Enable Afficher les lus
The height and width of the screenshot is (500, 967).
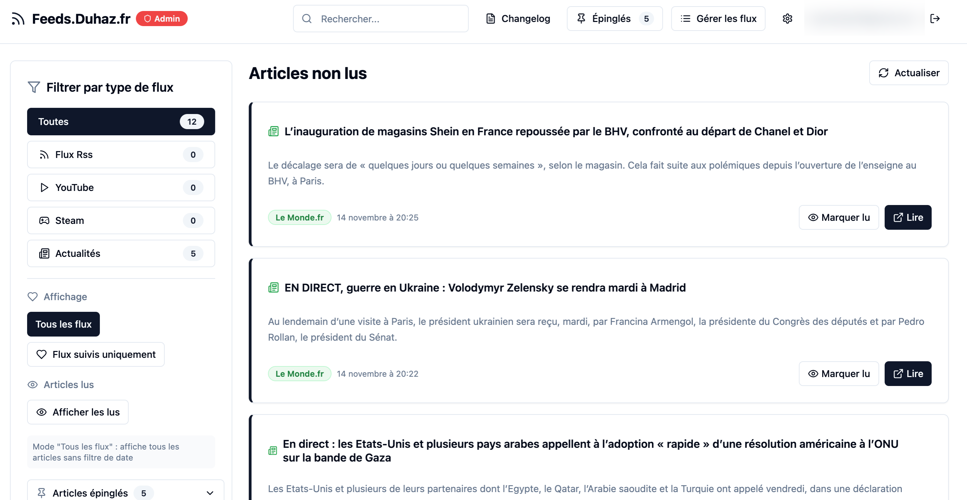pos(78,412)
